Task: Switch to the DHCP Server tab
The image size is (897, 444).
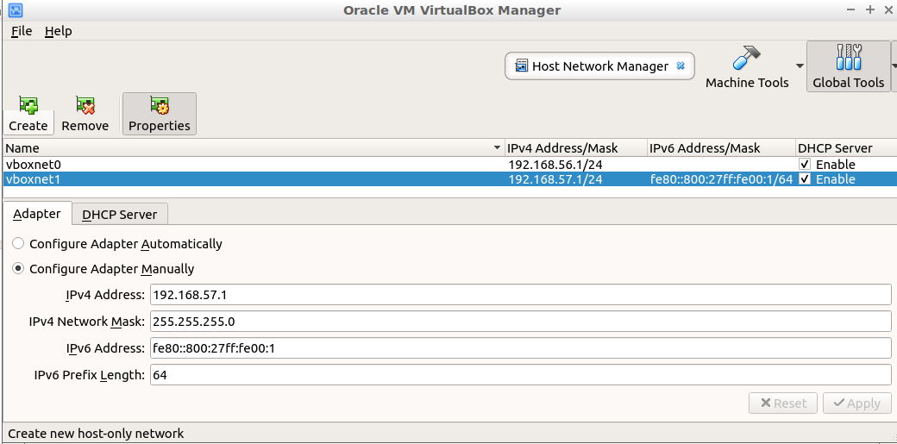Action: 120,215
